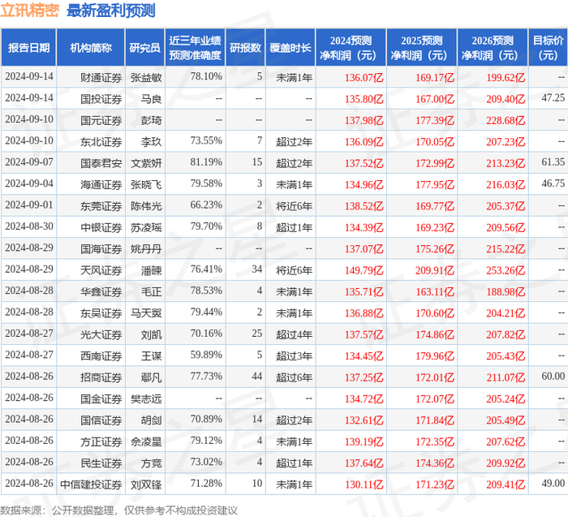Viewport: 568px width, 517px height.
Task: Click target price 60.00
Action: point(553,376)
